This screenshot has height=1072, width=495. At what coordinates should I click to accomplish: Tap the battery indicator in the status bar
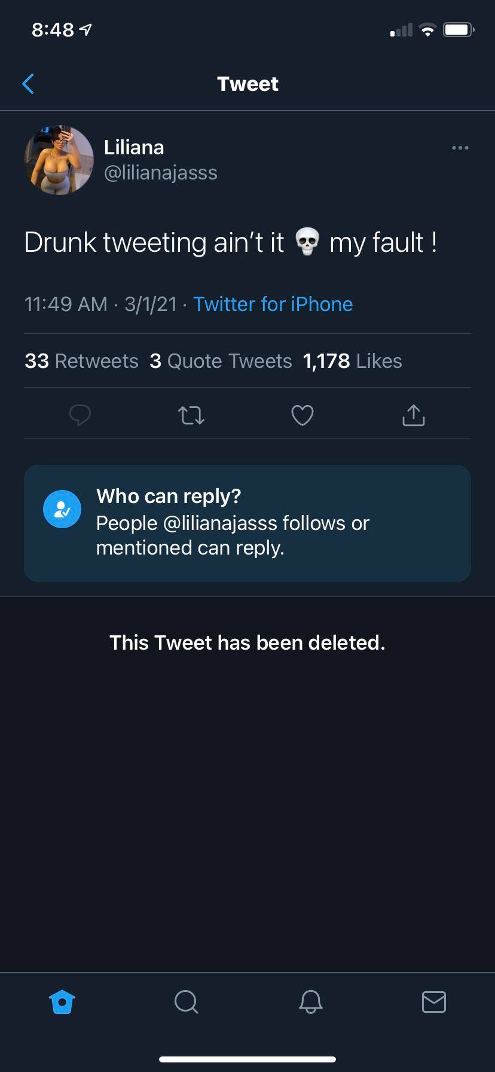click(458, 29)
